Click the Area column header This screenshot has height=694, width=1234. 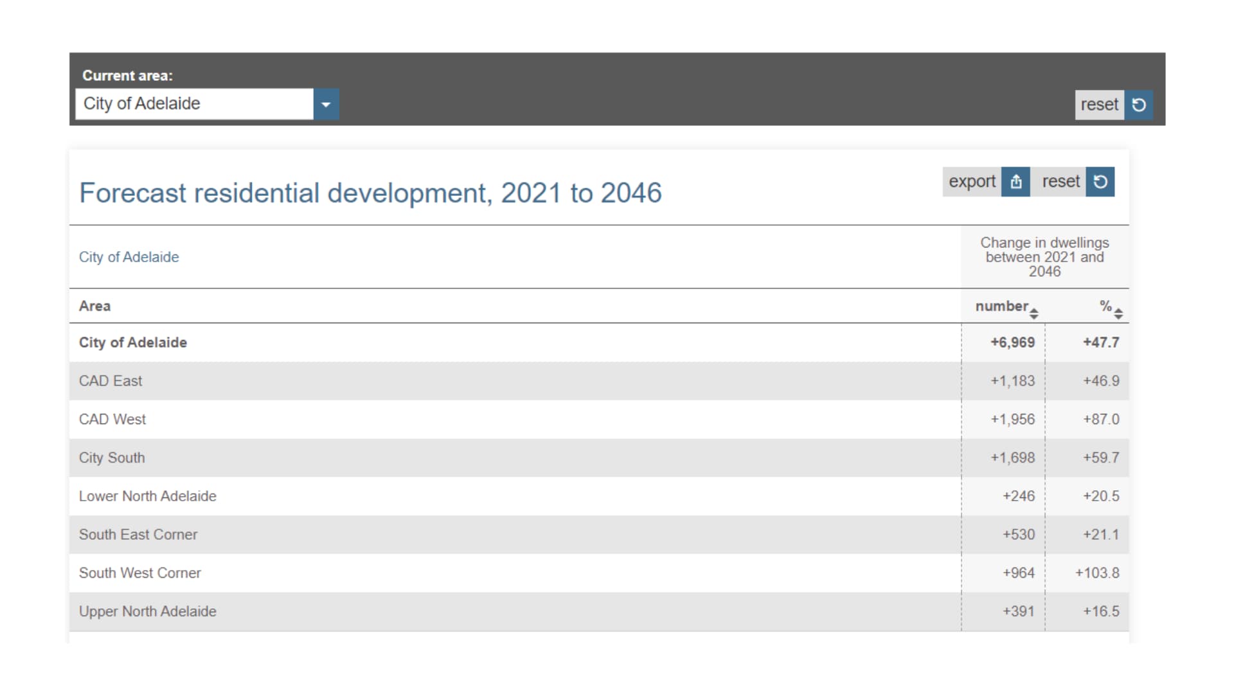pyautogui.click(x=94, y=306)
